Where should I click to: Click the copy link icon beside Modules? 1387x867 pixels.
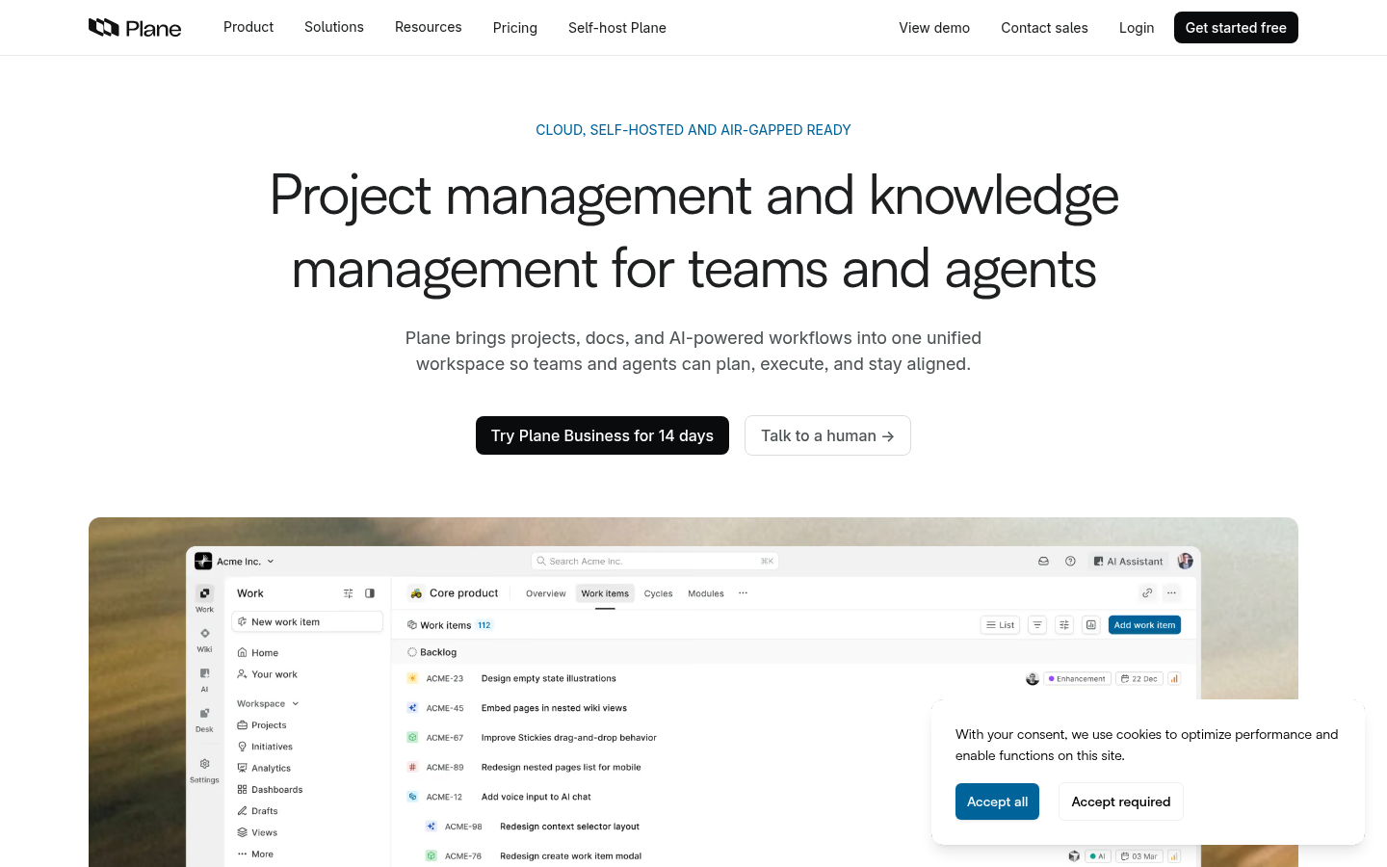point(1146,593)
